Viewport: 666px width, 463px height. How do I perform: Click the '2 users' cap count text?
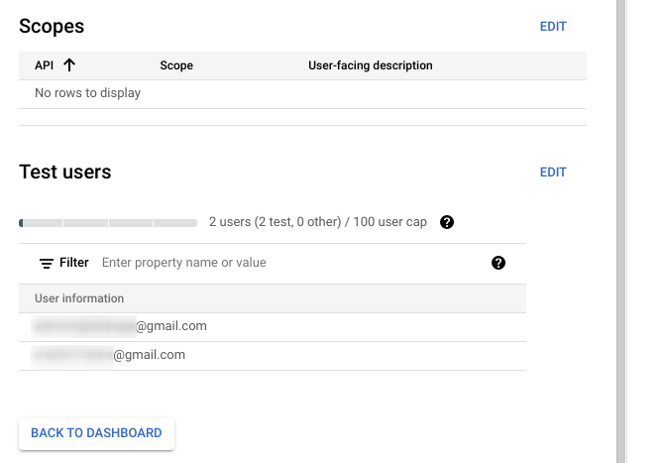pyautogui.click(x=317, y=222)
